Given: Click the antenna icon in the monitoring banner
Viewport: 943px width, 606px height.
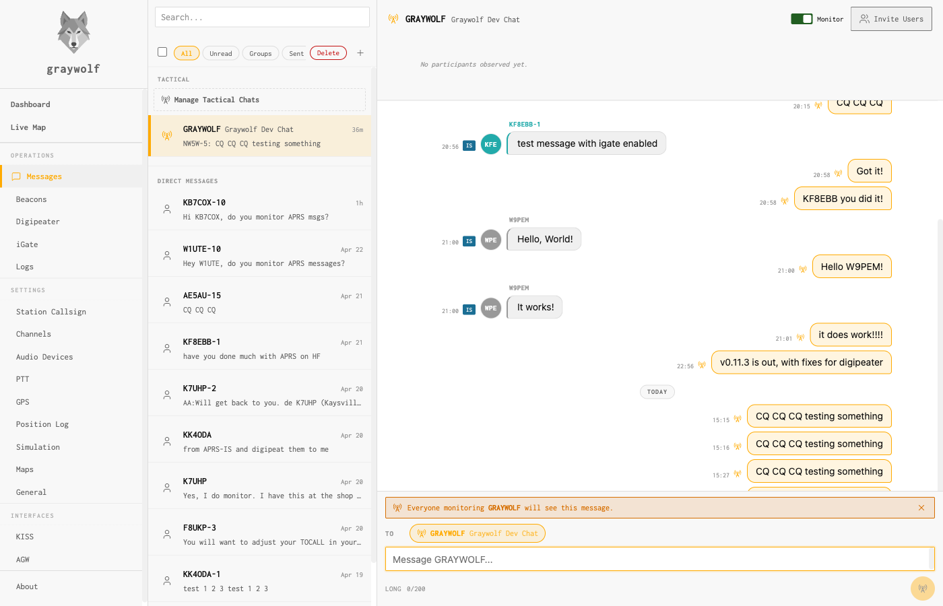Looking at the screenshot, I should pos(397,508).
